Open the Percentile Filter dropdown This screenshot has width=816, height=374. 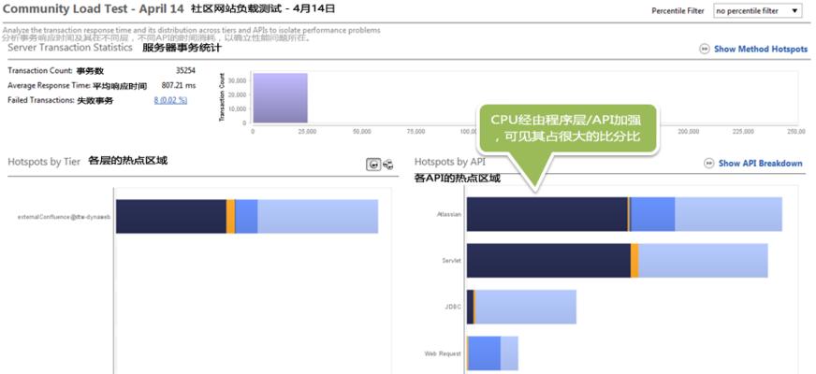coord(757,10)
